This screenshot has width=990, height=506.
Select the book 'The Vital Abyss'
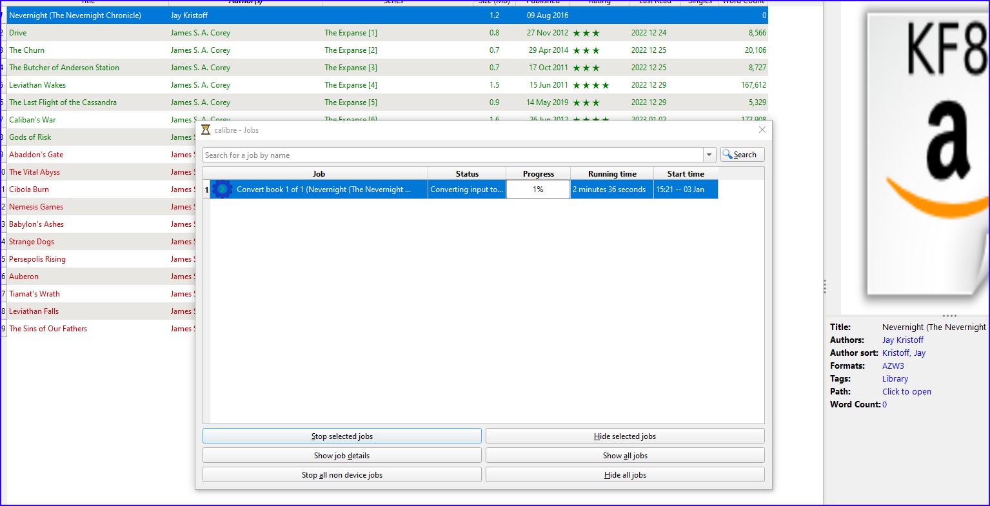(34, 172)
